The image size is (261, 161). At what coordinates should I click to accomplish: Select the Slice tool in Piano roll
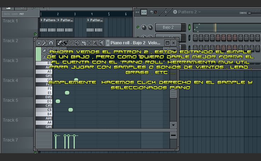click(x=83, y=43)
